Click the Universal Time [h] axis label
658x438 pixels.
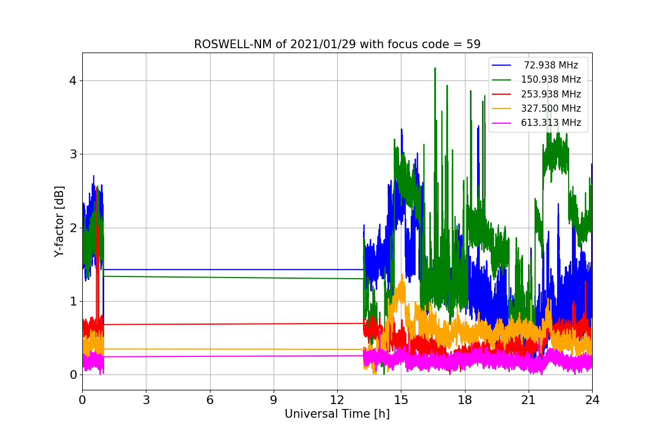coord(337,414)
